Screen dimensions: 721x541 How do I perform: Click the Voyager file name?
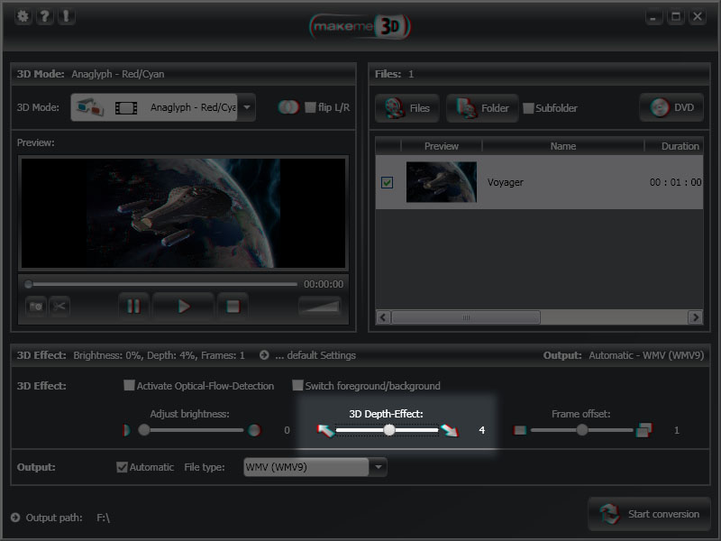506,182
